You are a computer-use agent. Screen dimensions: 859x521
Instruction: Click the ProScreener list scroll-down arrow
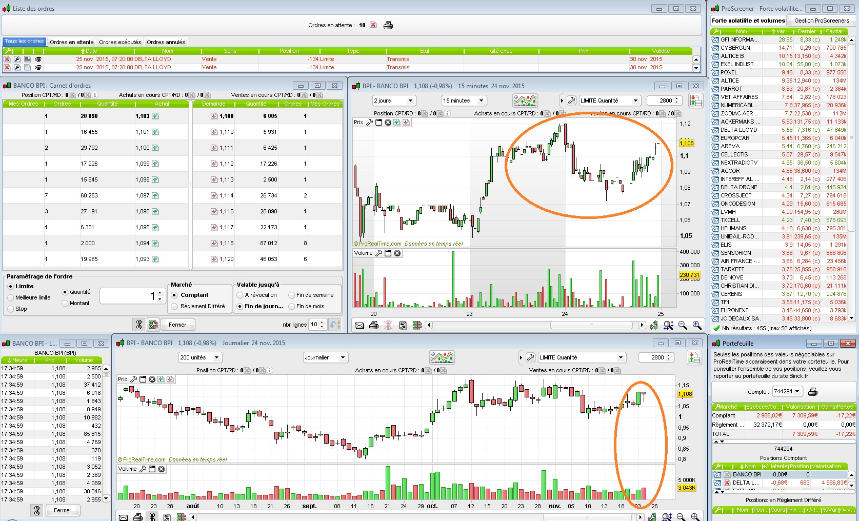tap(852, 318)
